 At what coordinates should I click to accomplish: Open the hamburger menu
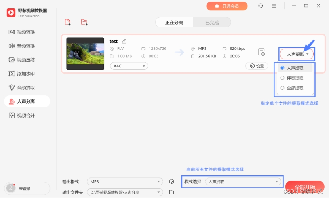point(274,6)
